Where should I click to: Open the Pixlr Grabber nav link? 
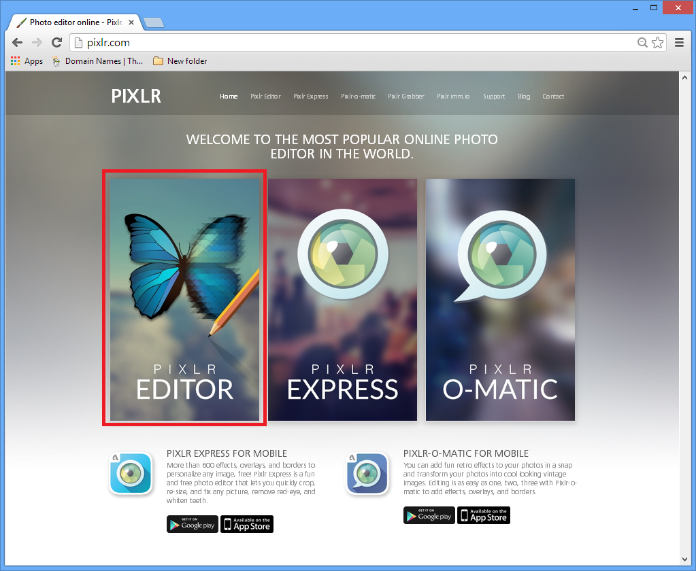pos(406,97)
